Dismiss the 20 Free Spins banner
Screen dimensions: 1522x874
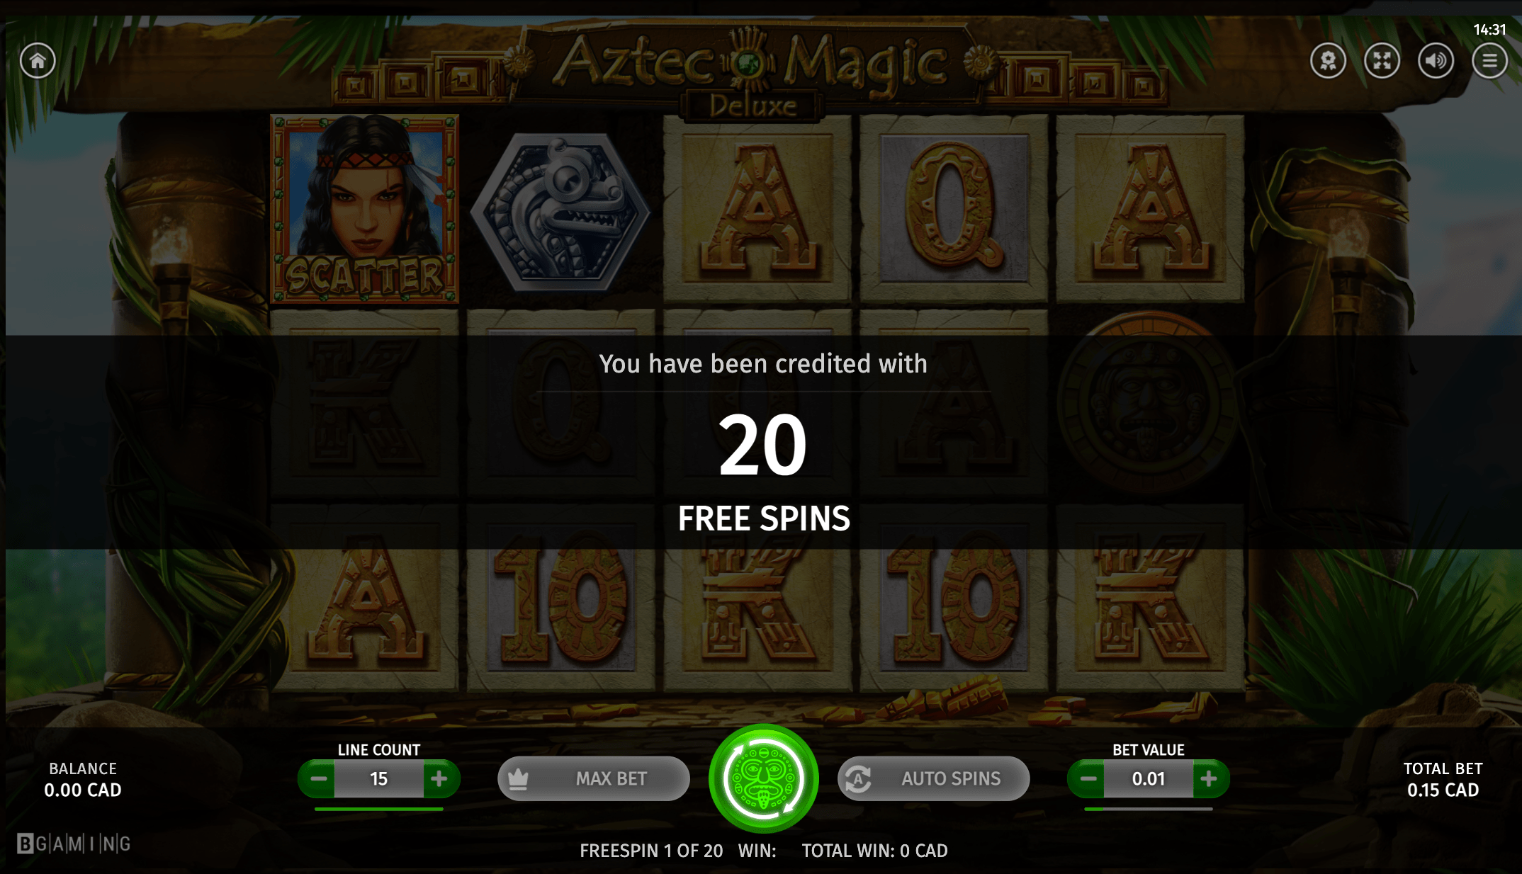(763, 442)
